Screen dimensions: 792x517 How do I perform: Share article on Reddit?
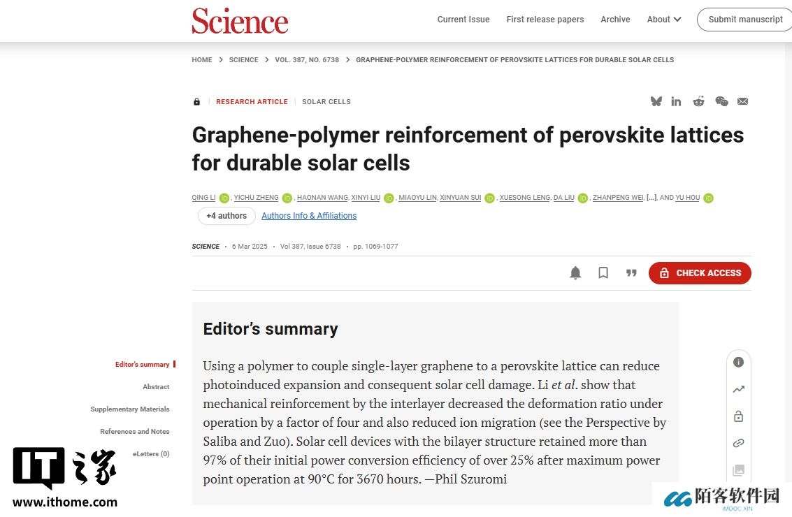698,101
